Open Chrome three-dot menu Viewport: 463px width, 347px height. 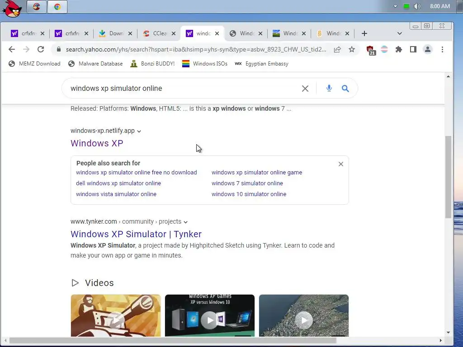(442, 49)
